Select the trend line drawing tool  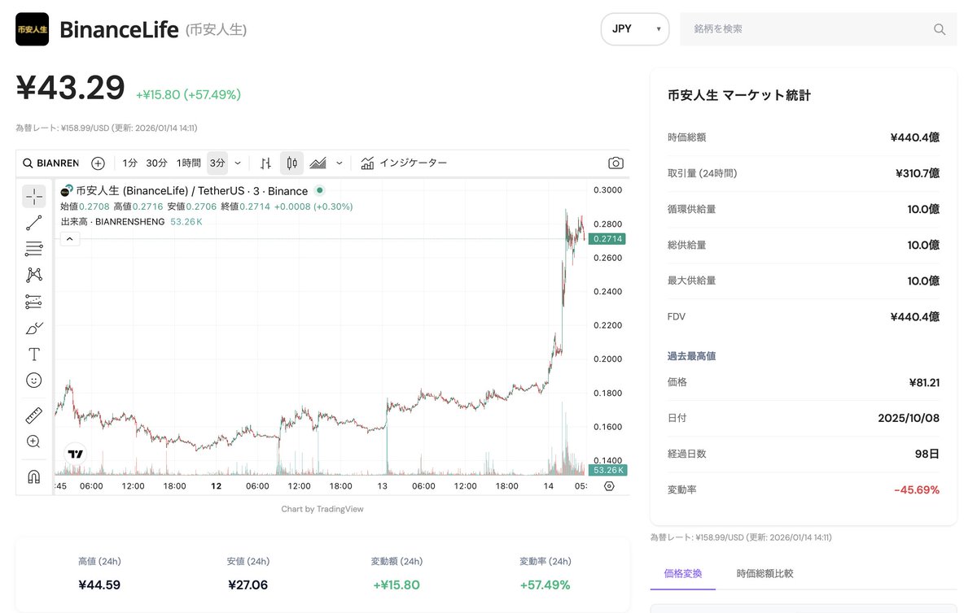coord(33,222)
